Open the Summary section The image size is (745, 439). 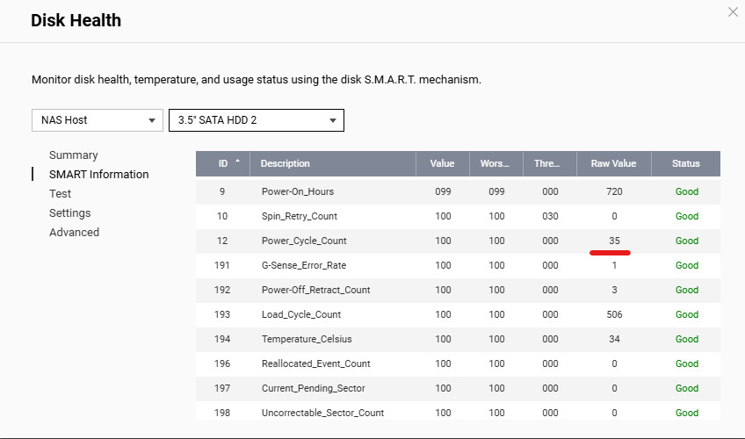pos(74,155)
